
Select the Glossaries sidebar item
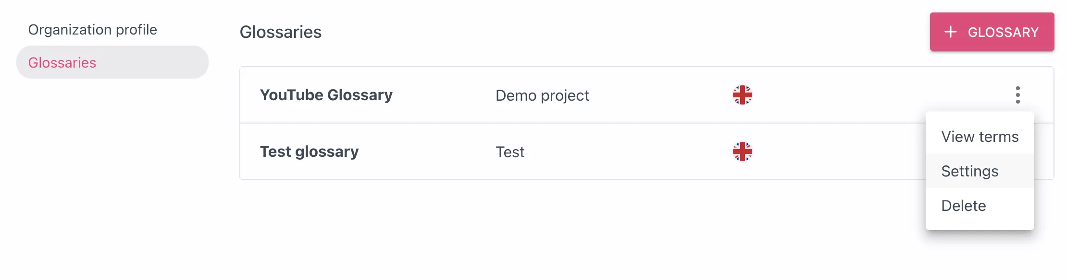(62, 63)
